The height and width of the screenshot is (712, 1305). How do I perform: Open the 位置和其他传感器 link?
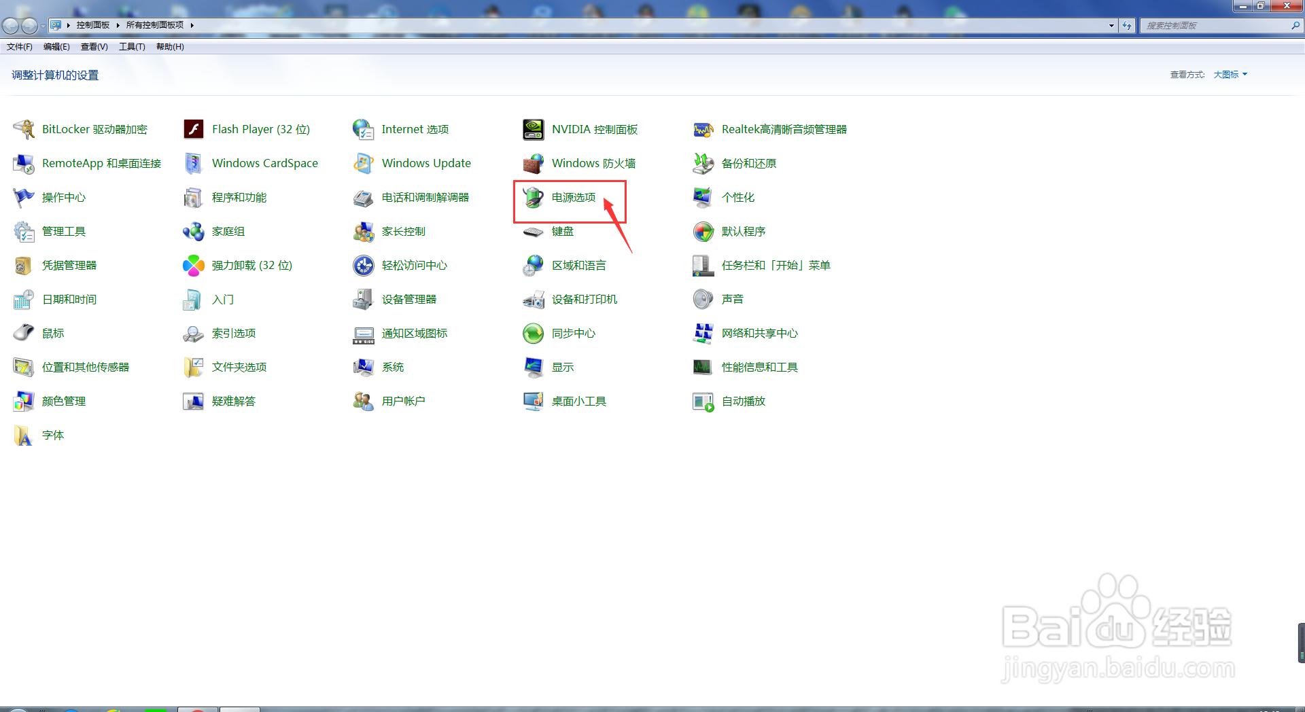pos(86,367)
